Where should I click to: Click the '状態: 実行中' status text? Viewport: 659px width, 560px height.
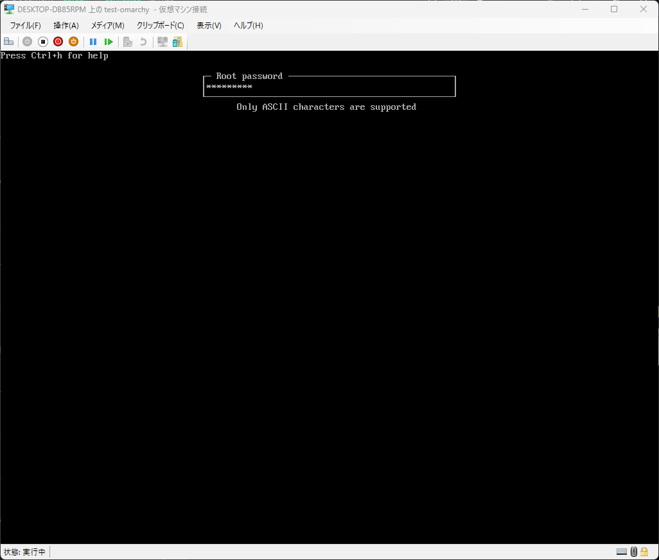(x=24, y=552)
